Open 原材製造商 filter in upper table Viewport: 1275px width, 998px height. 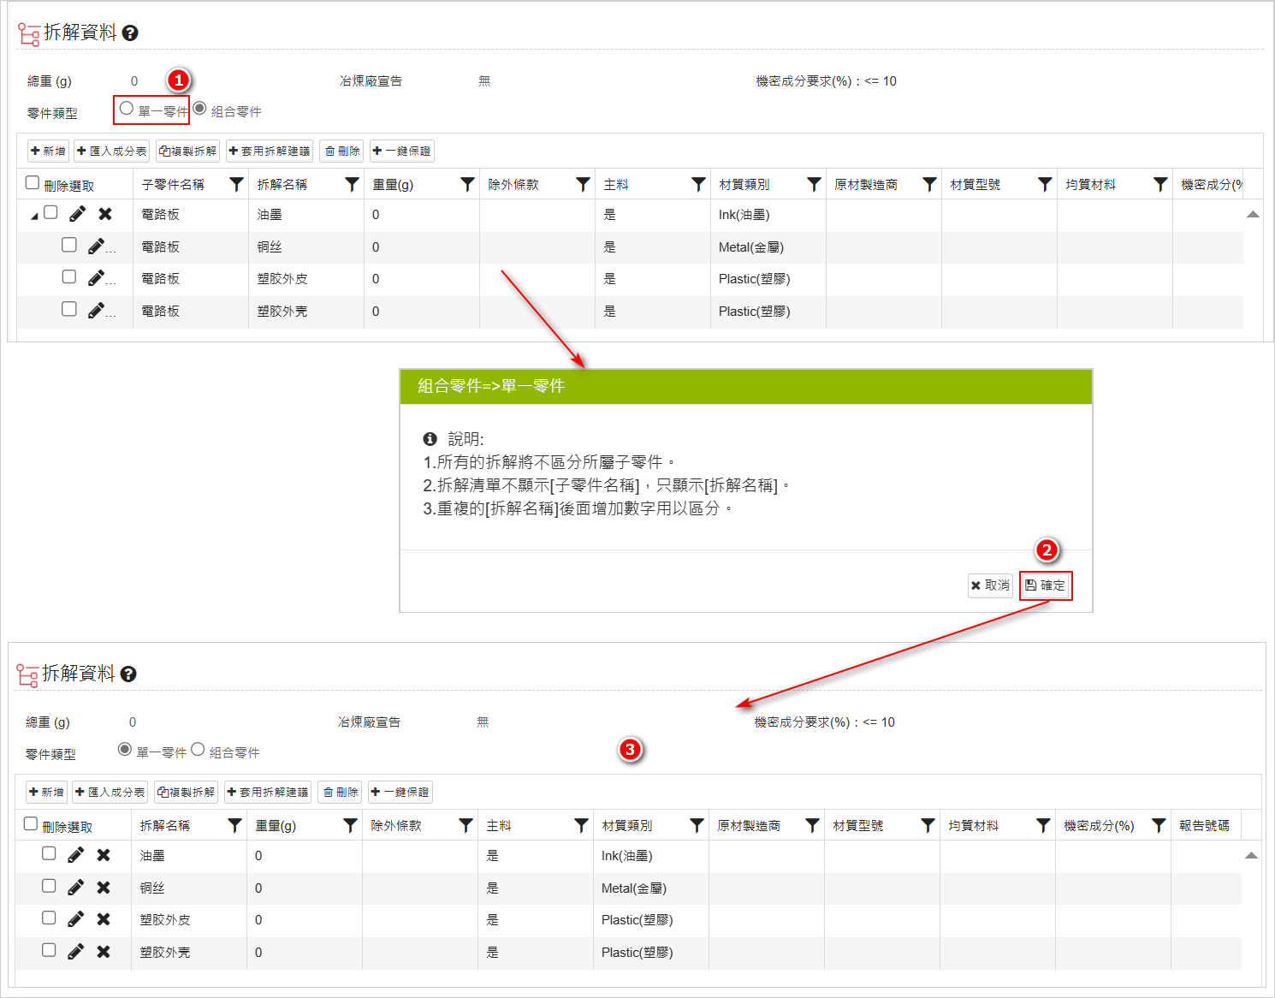[930, 184]
